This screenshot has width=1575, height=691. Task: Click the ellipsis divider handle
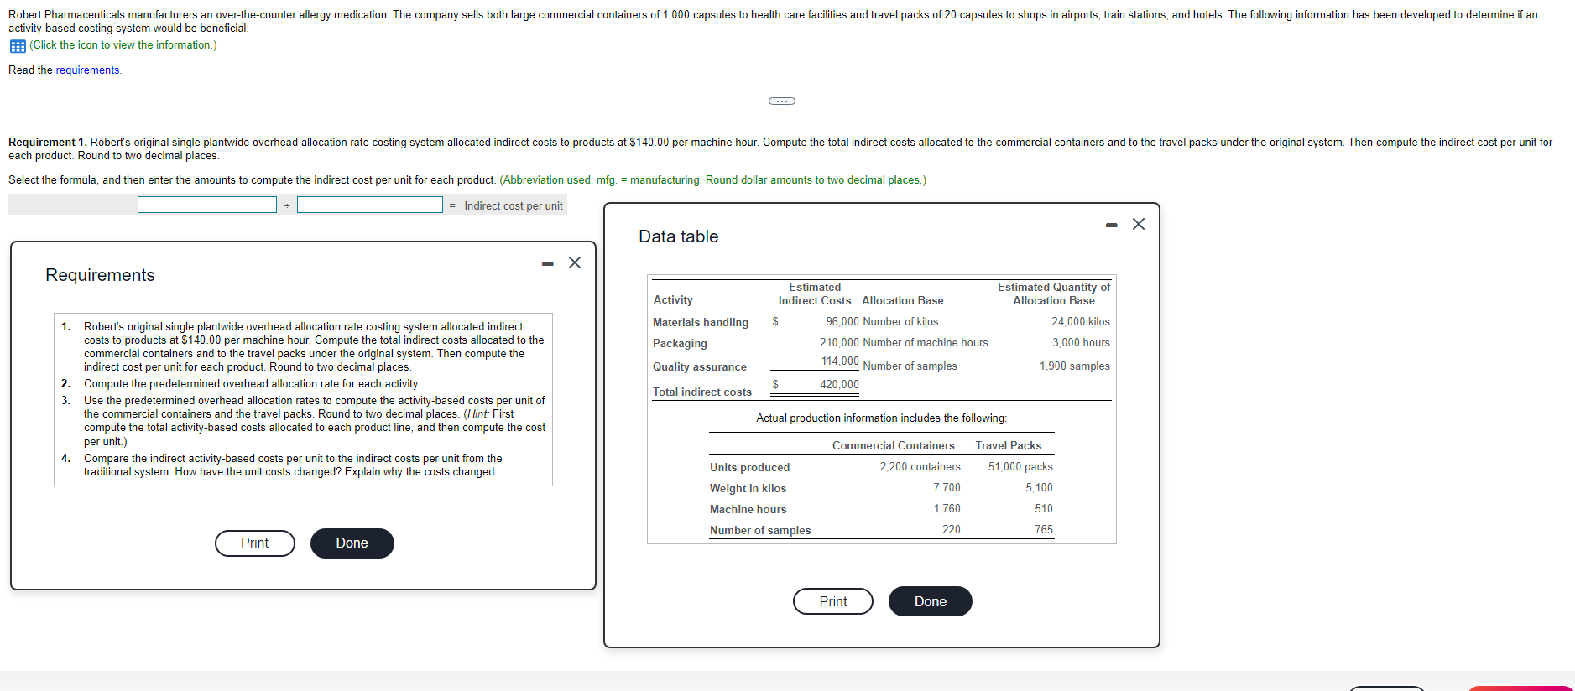coord(781,101)
